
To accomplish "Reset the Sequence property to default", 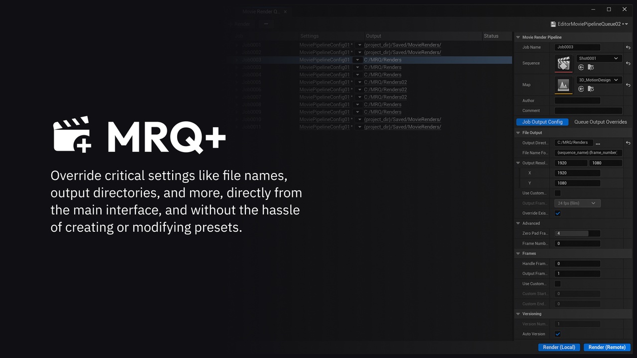I will point(628,64).
